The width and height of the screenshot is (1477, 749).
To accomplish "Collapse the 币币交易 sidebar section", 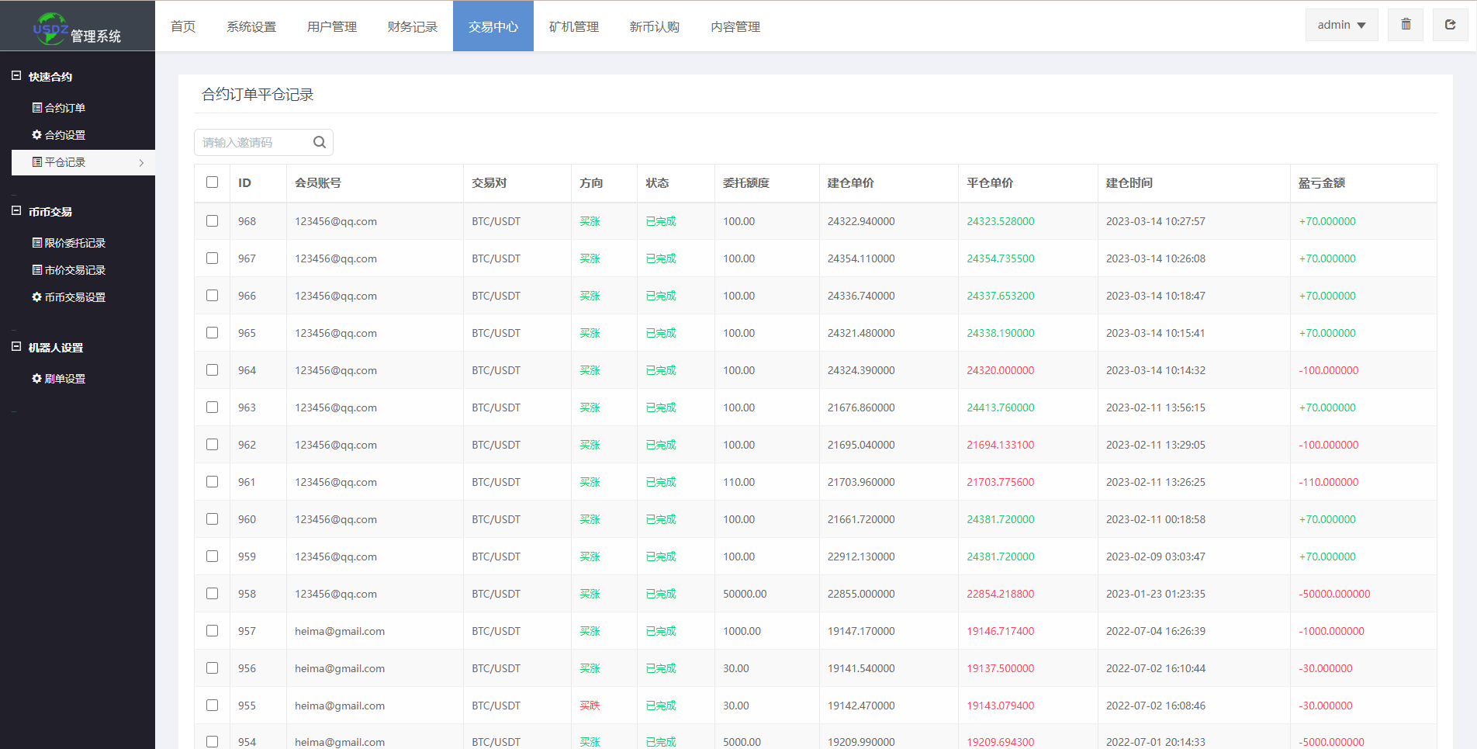I will point(16,211).
